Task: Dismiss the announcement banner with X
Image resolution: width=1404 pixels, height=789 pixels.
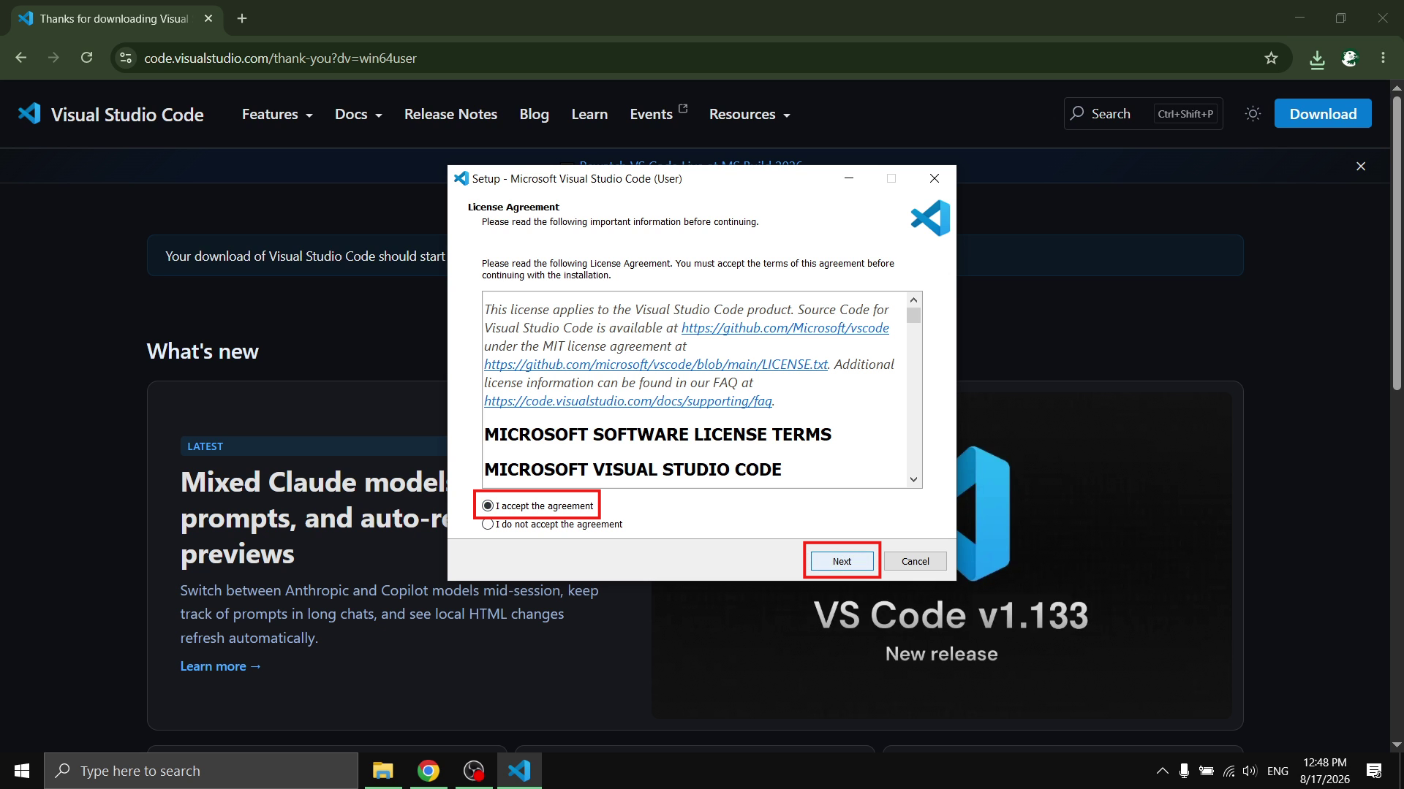Action: (x=1361, y=167)
